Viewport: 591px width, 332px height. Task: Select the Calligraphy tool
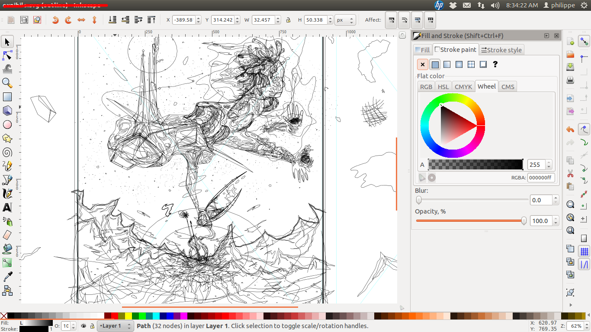pyautogui.click(x=7, y=194)
